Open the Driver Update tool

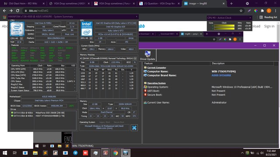[x=147, y=55]
